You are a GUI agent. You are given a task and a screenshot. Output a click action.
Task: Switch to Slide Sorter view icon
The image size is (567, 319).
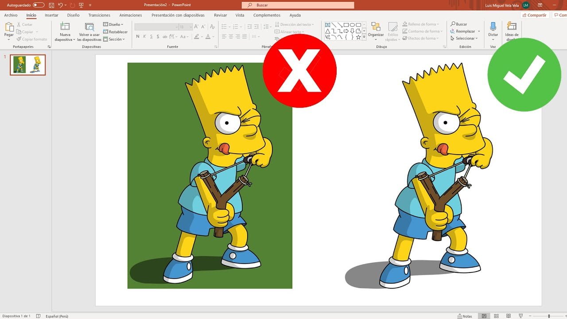click(x=496, y=316)
